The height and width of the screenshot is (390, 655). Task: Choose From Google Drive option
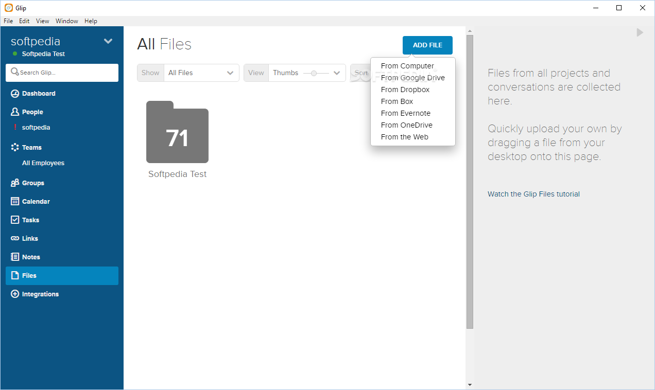coord(413,78)
